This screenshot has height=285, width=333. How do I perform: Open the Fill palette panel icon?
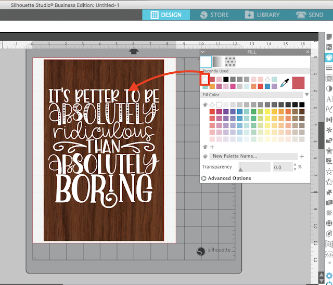click(x=329, y=58)
